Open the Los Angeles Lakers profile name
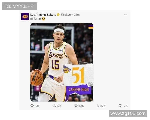150x120 pixels. (x=43, y=15)
